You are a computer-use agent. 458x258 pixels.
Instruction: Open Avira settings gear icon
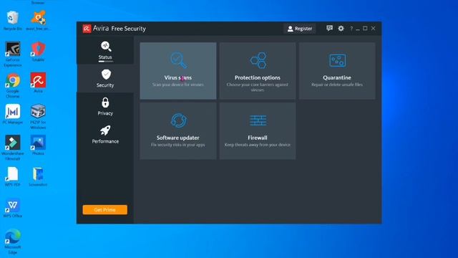pyautogui.click(x=341, y=29)
